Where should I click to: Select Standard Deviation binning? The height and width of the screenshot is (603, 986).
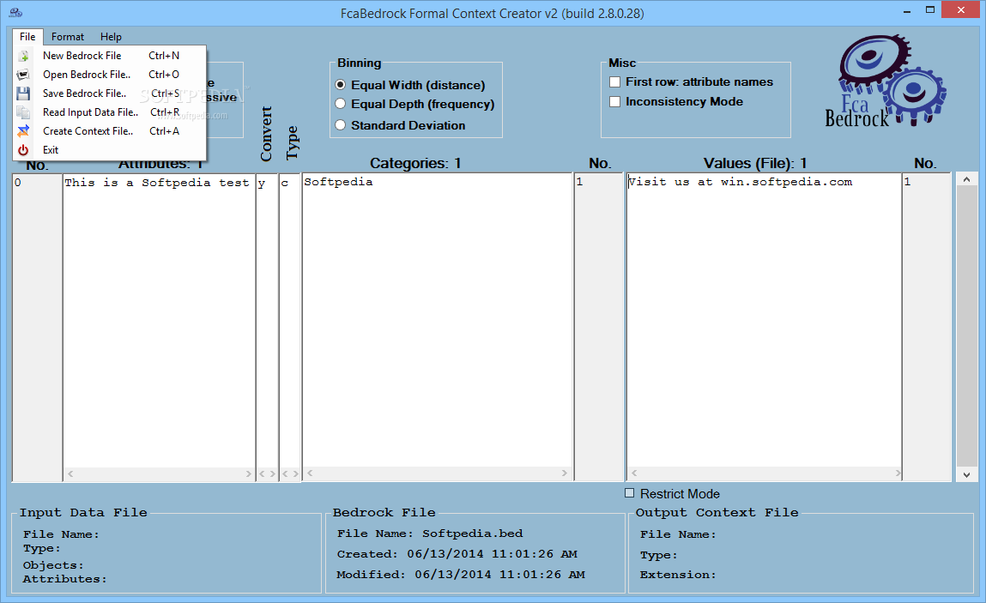click(x=341, y=125)
